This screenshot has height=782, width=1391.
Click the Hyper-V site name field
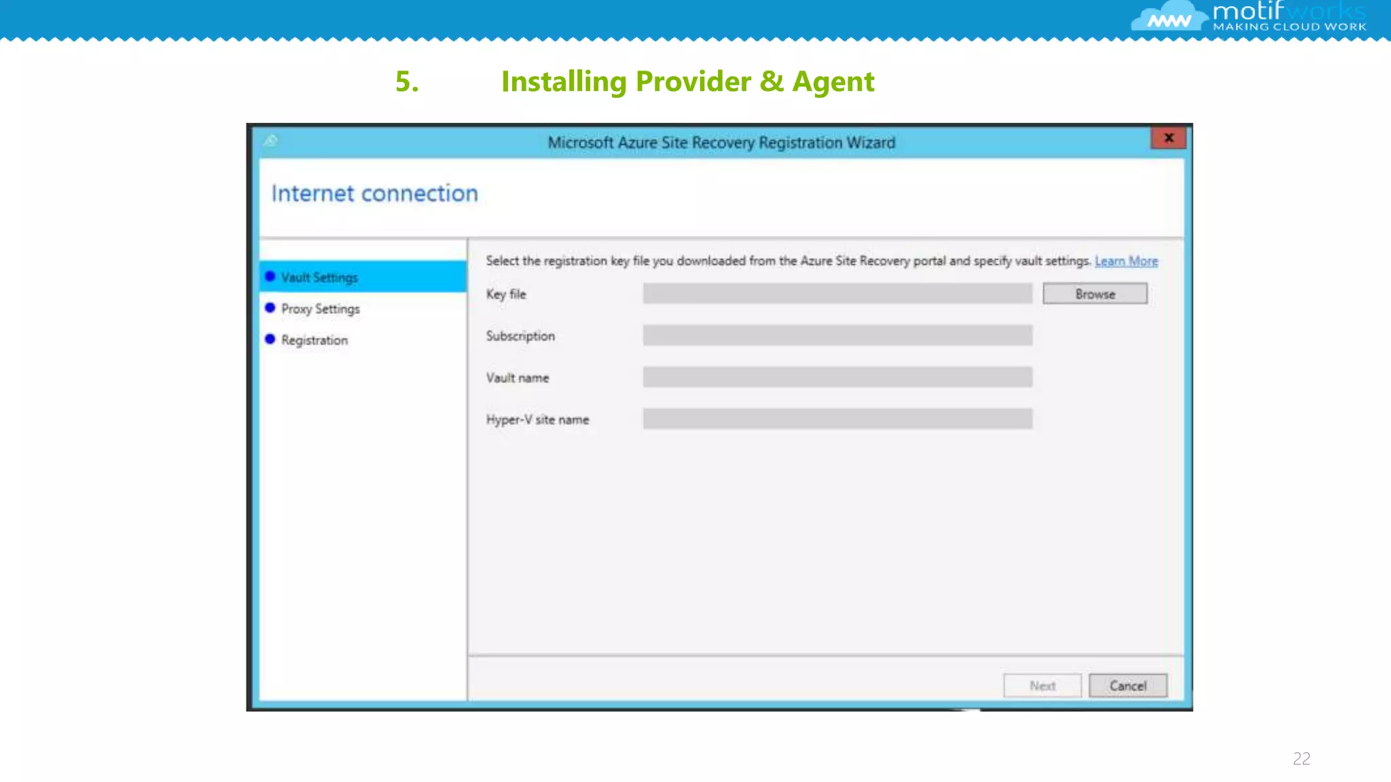pyautogui.click(x=837, y=419)
